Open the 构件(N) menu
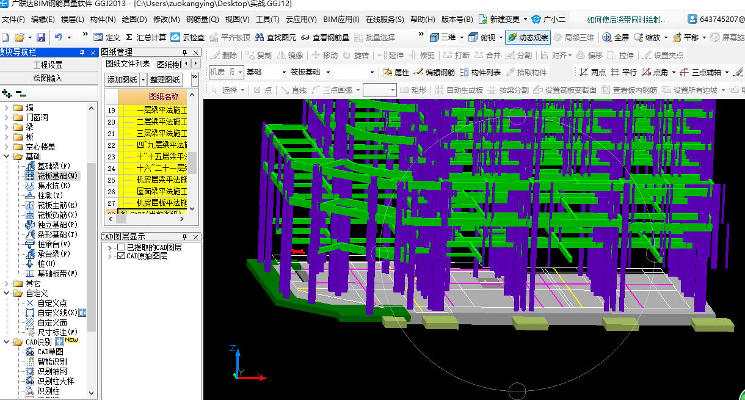Image resolution: width=745 pixels, height=400 pixels. pos(103,20)
